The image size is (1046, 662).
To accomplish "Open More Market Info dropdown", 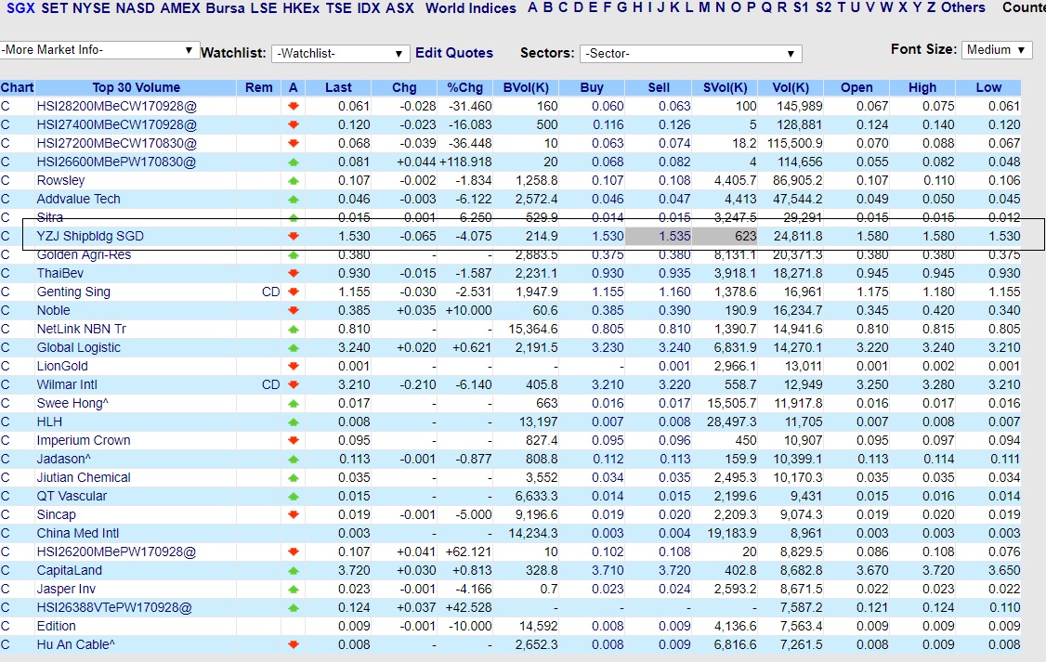I will [98, 50].
